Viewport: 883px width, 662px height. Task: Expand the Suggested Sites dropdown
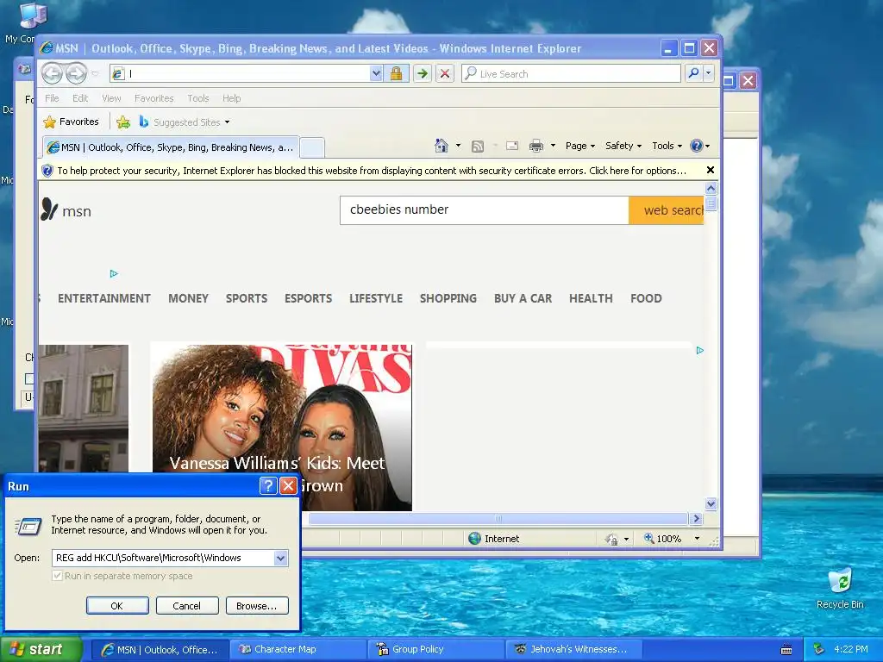click(227, 122)
